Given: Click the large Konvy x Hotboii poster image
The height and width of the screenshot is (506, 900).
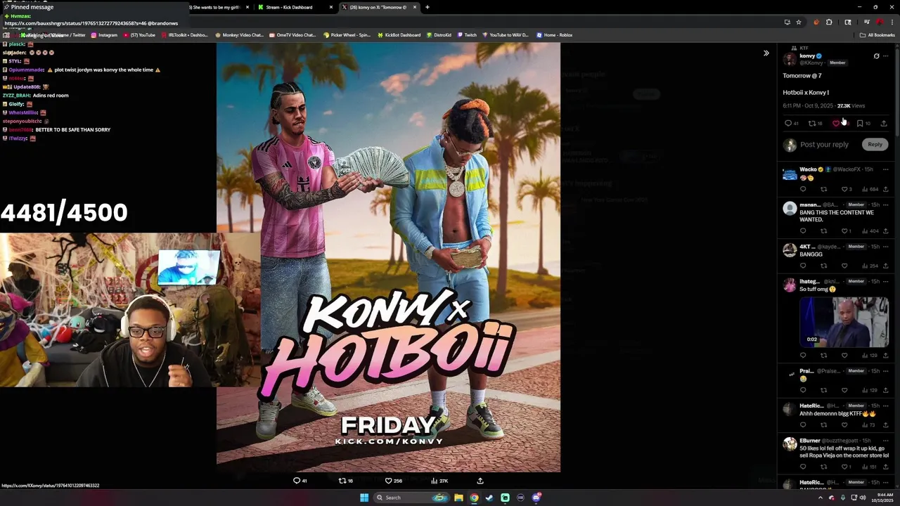Looking at the screenshot, I should point(388,257).
